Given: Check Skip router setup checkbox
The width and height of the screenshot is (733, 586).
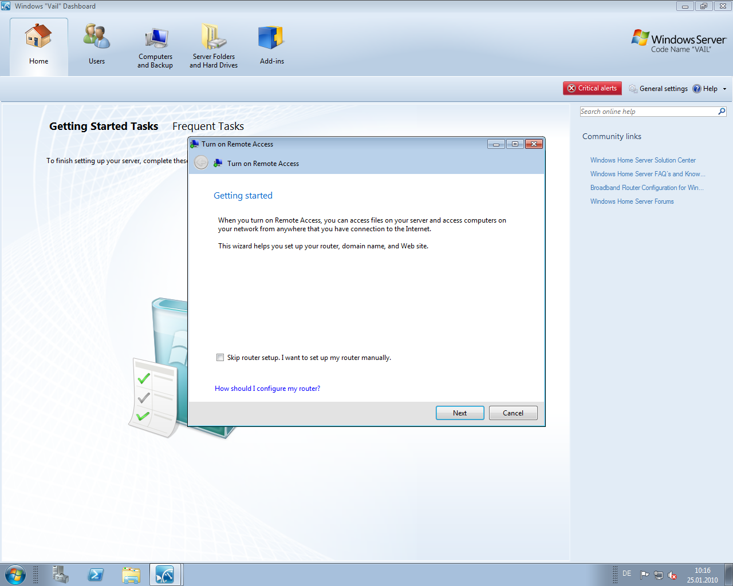Looking at the screenshot, I should (220, 358).
